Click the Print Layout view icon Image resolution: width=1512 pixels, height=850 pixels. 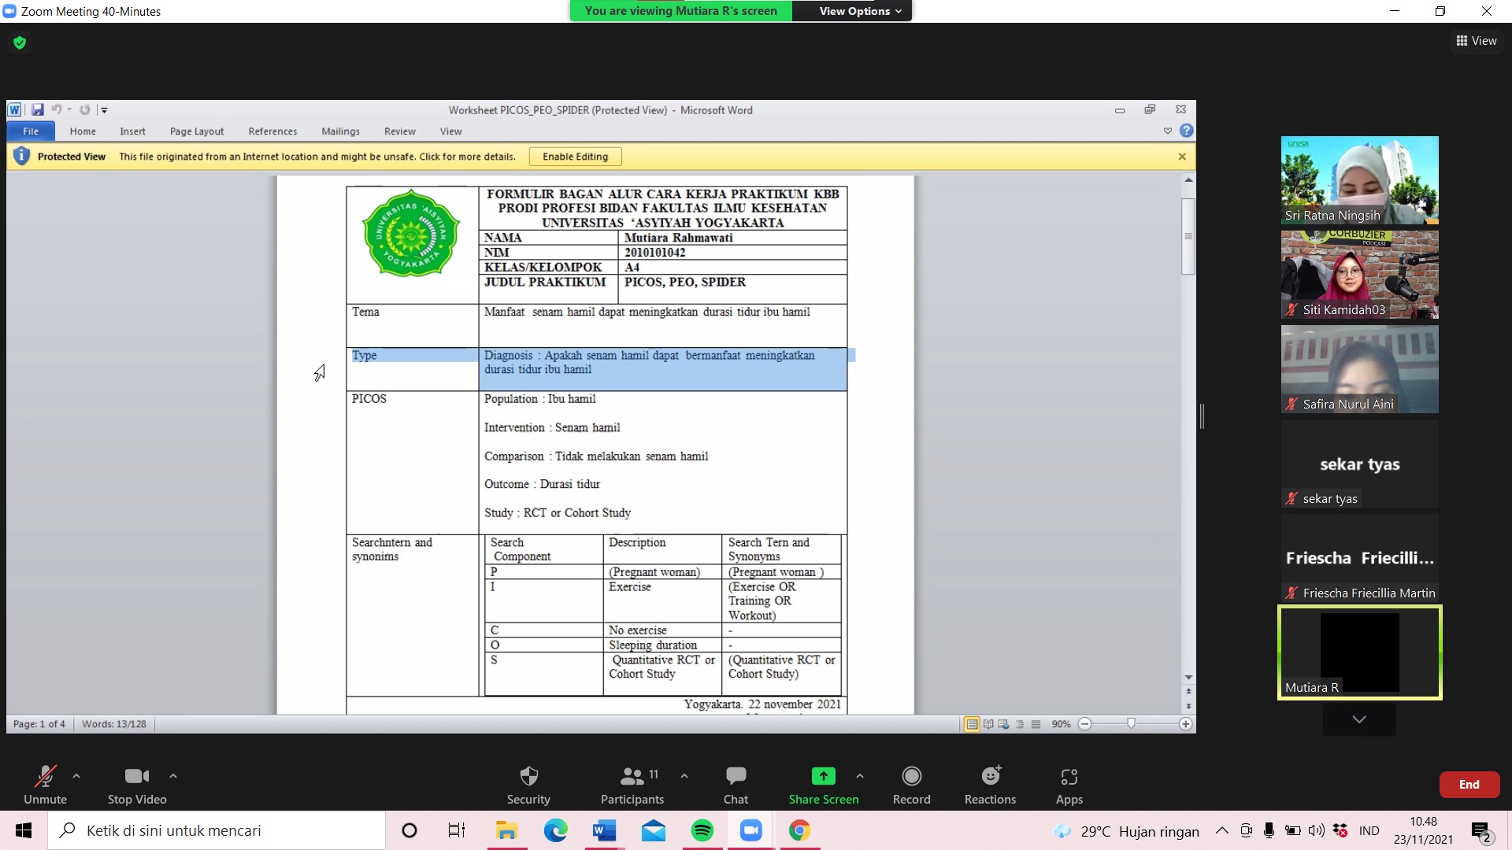point(972,723)
